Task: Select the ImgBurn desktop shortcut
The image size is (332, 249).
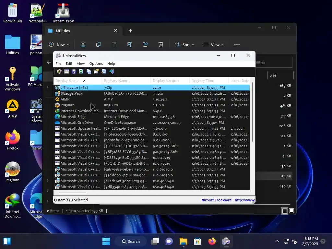Action: (x=13, y=172)
